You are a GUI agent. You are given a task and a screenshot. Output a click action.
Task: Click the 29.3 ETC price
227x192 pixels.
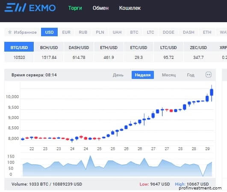click(x=139, y=58)
